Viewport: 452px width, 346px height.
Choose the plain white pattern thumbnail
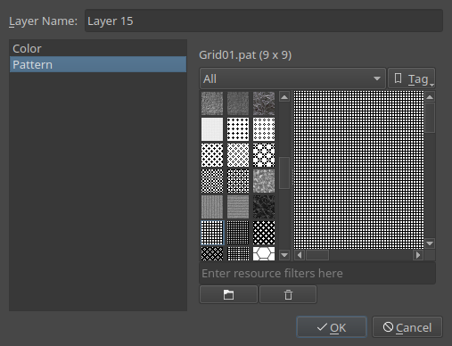[x=212, y=129]
